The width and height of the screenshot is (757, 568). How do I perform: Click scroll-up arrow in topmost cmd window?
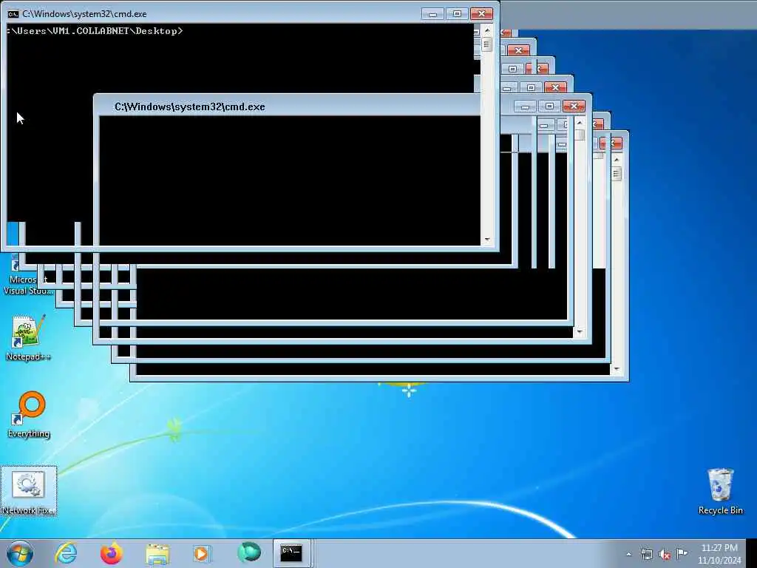pos(487,30)
